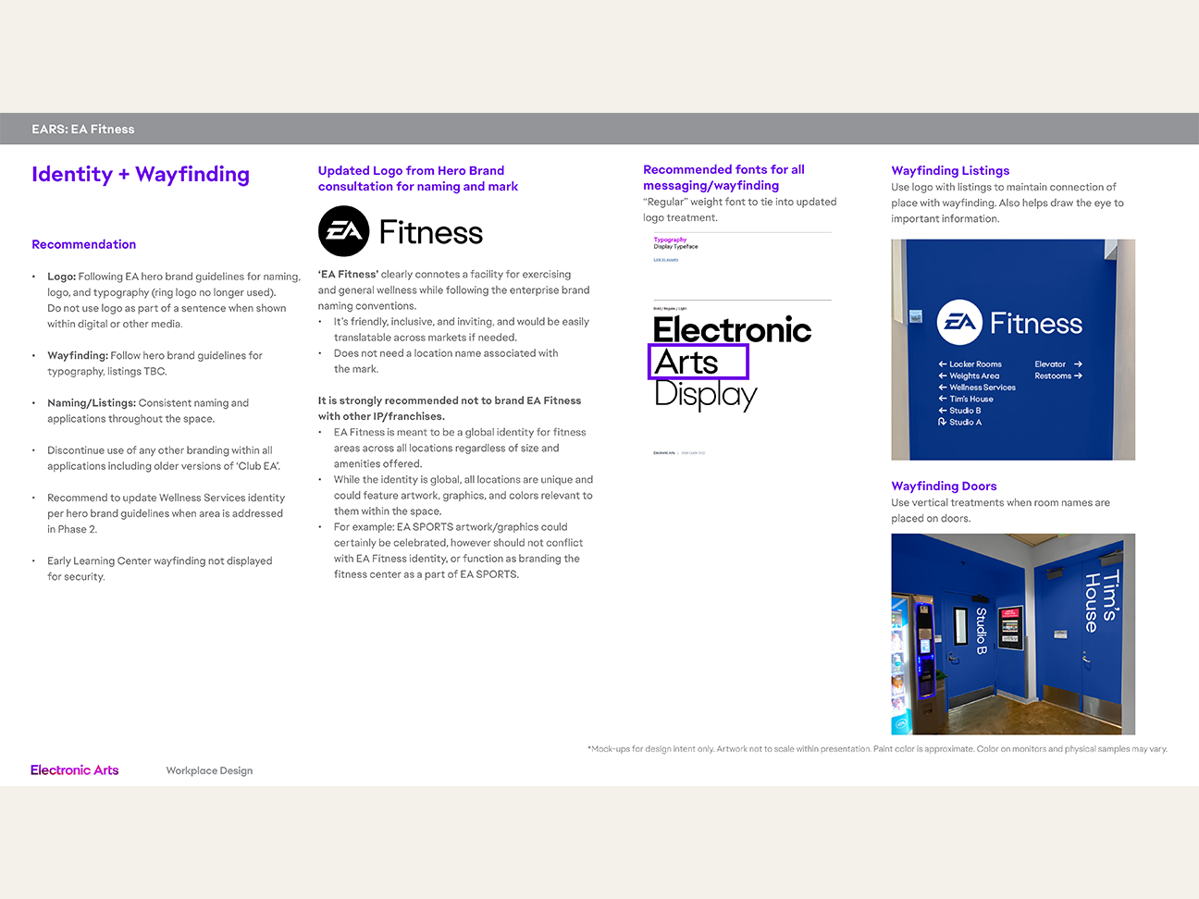This screenshot has width=1199, height=899.
Task: Click the "It's friendly, inclusive, and inviting" bullet
Action: (462, 329)
